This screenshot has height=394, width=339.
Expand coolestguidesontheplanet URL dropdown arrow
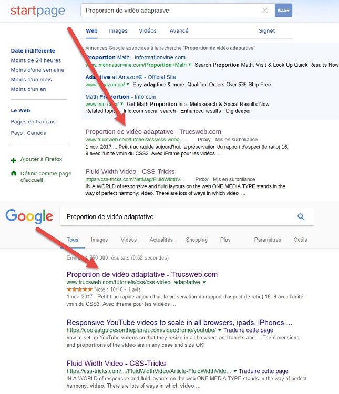pos(220,330)
